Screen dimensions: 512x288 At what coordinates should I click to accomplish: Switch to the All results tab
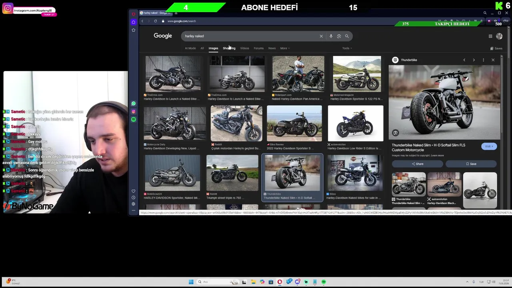tap(202, 48)
